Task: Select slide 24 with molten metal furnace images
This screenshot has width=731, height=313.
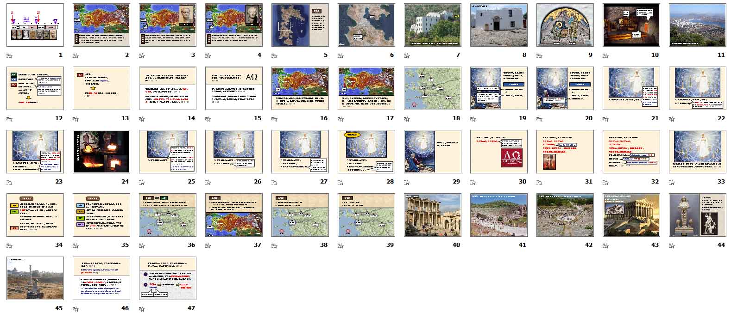Action: [101, 152]
